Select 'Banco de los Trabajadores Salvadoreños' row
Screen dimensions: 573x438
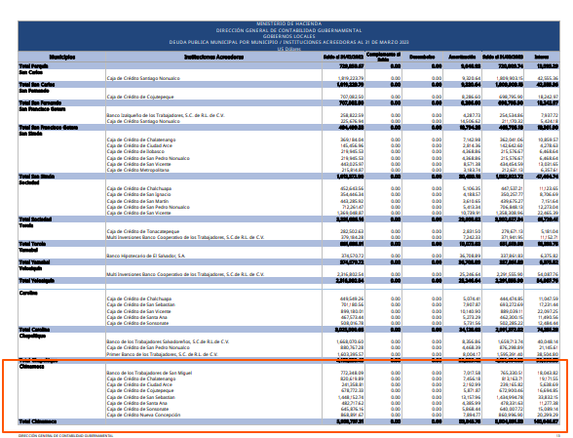(168, 341)
